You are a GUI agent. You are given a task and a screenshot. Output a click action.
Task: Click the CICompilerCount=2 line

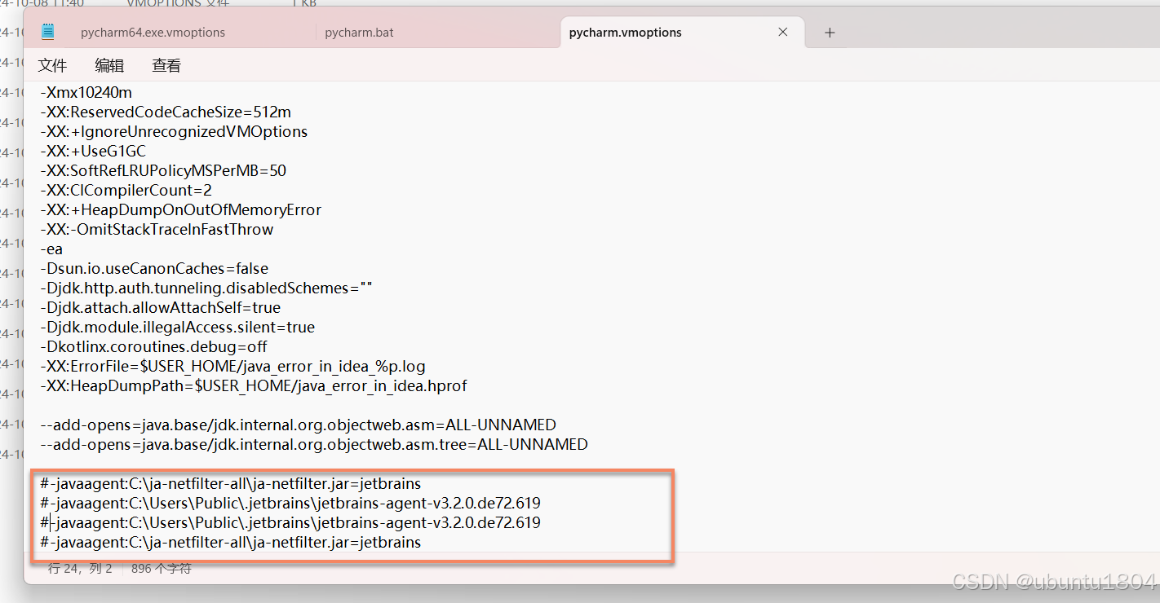126,190
